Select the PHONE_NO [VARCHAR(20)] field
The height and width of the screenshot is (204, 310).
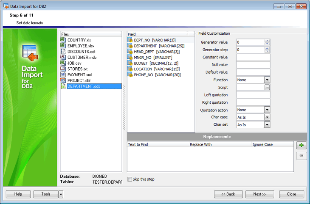157,75
